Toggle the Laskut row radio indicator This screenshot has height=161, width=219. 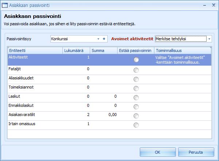pos(136,98)
